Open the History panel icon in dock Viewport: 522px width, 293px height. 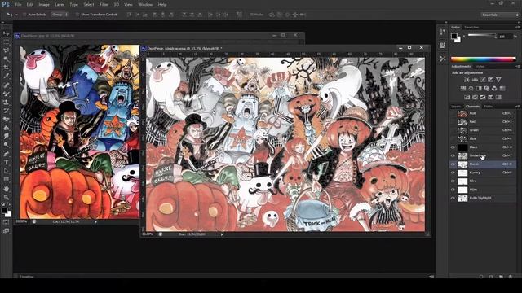point(442,33)
